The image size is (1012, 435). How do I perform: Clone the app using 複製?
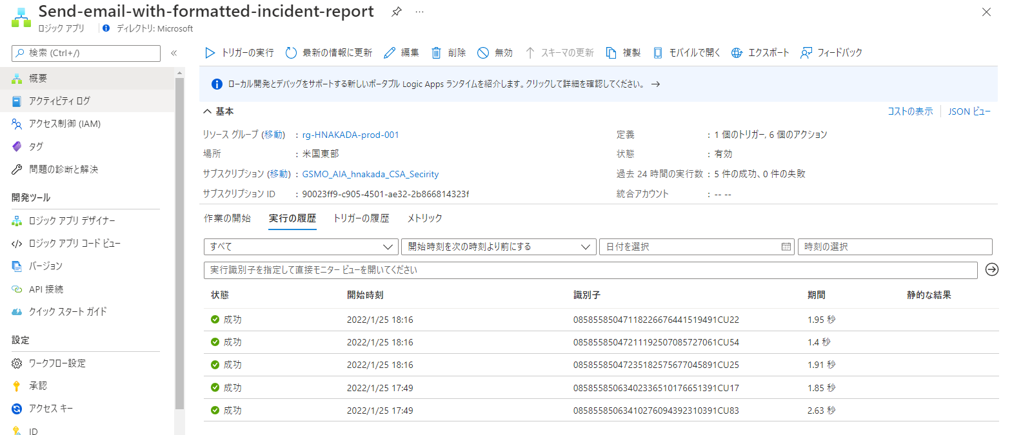click(623, 53)
